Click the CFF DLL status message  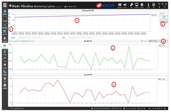(16, 108)
